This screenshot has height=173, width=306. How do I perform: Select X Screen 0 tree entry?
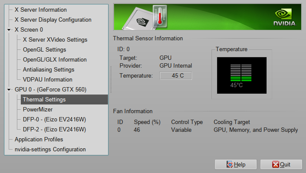[29, 29]
